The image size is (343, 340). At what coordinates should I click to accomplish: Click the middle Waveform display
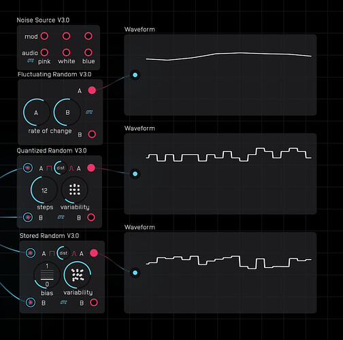[220, 173]
